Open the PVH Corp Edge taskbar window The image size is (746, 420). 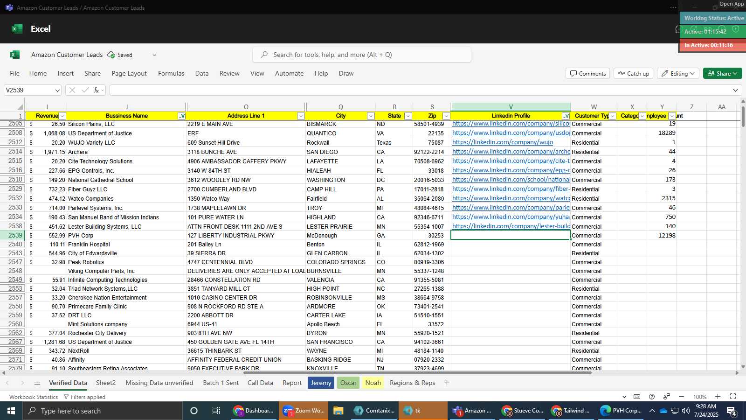pos(621,411)
